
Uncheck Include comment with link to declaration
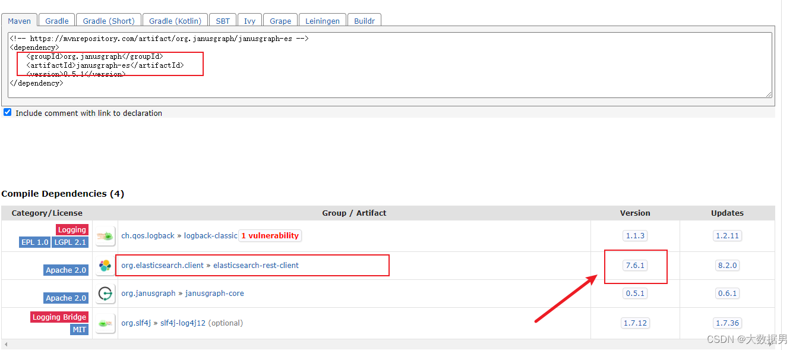coord(8,112)
